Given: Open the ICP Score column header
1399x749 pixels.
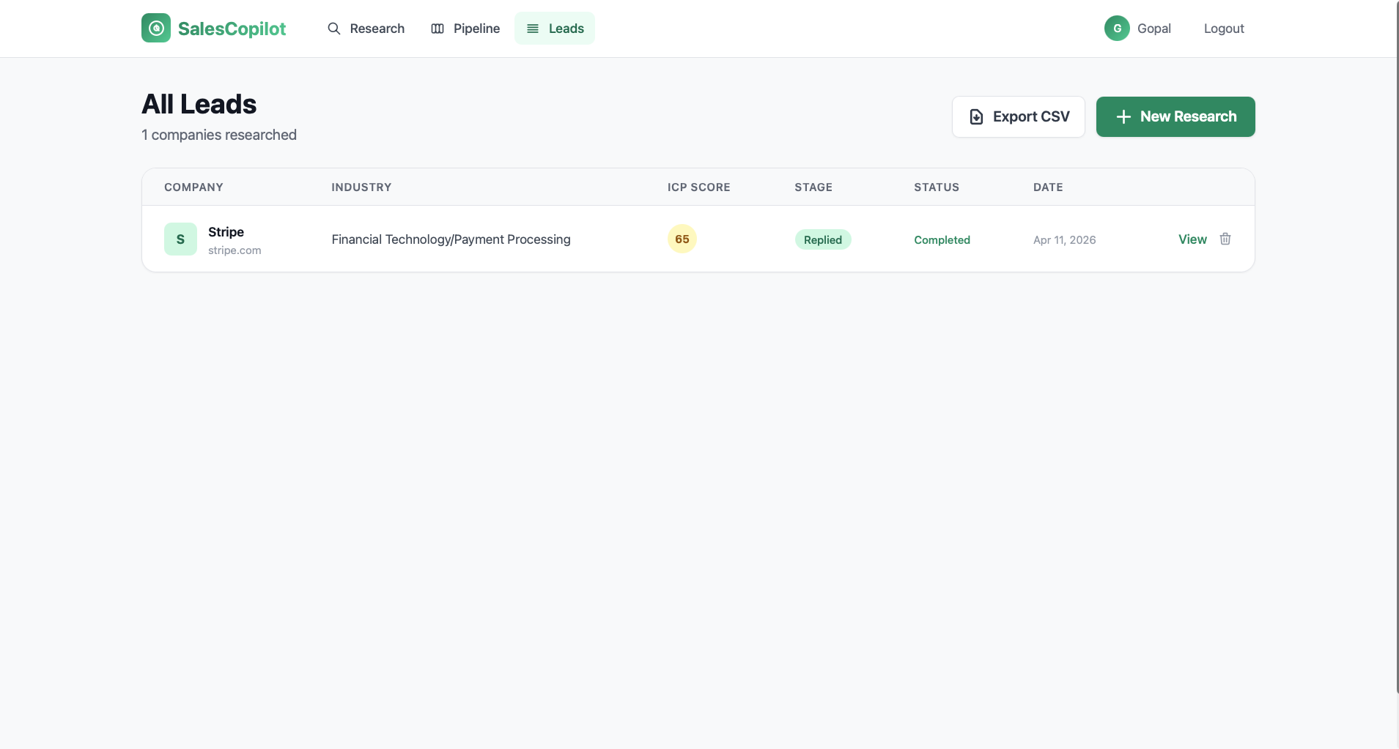Looking at the screenshot, I should click(699, 187).
